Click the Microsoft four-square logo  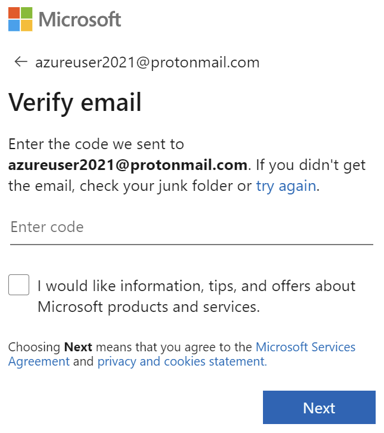point(20,19)
